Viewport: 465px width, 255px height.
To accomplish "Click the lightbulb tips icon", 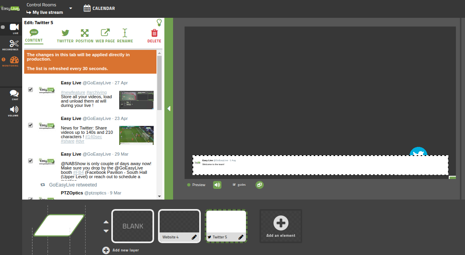I will (x=159, y=23).
